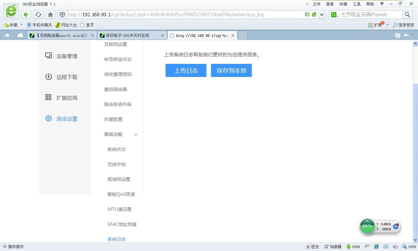Open 局域网设置 advanced item
The height and width of the screenshot is (251, 418).
tap(119, 179)
